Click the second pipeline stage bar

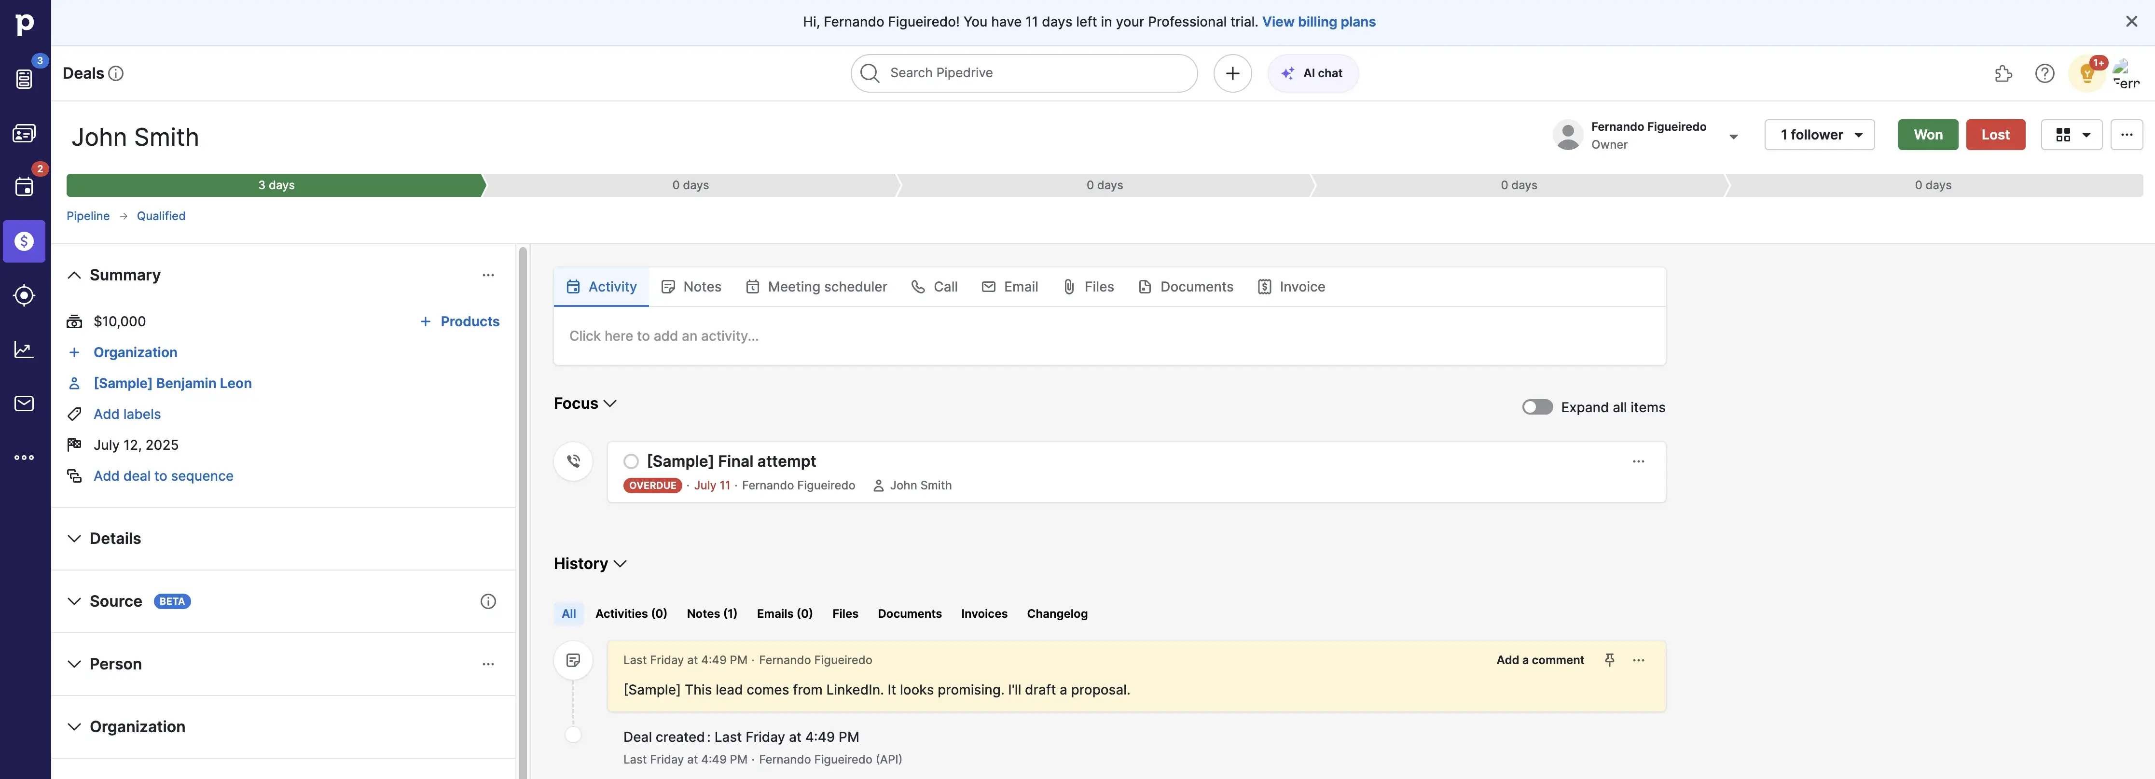(690, 185)
